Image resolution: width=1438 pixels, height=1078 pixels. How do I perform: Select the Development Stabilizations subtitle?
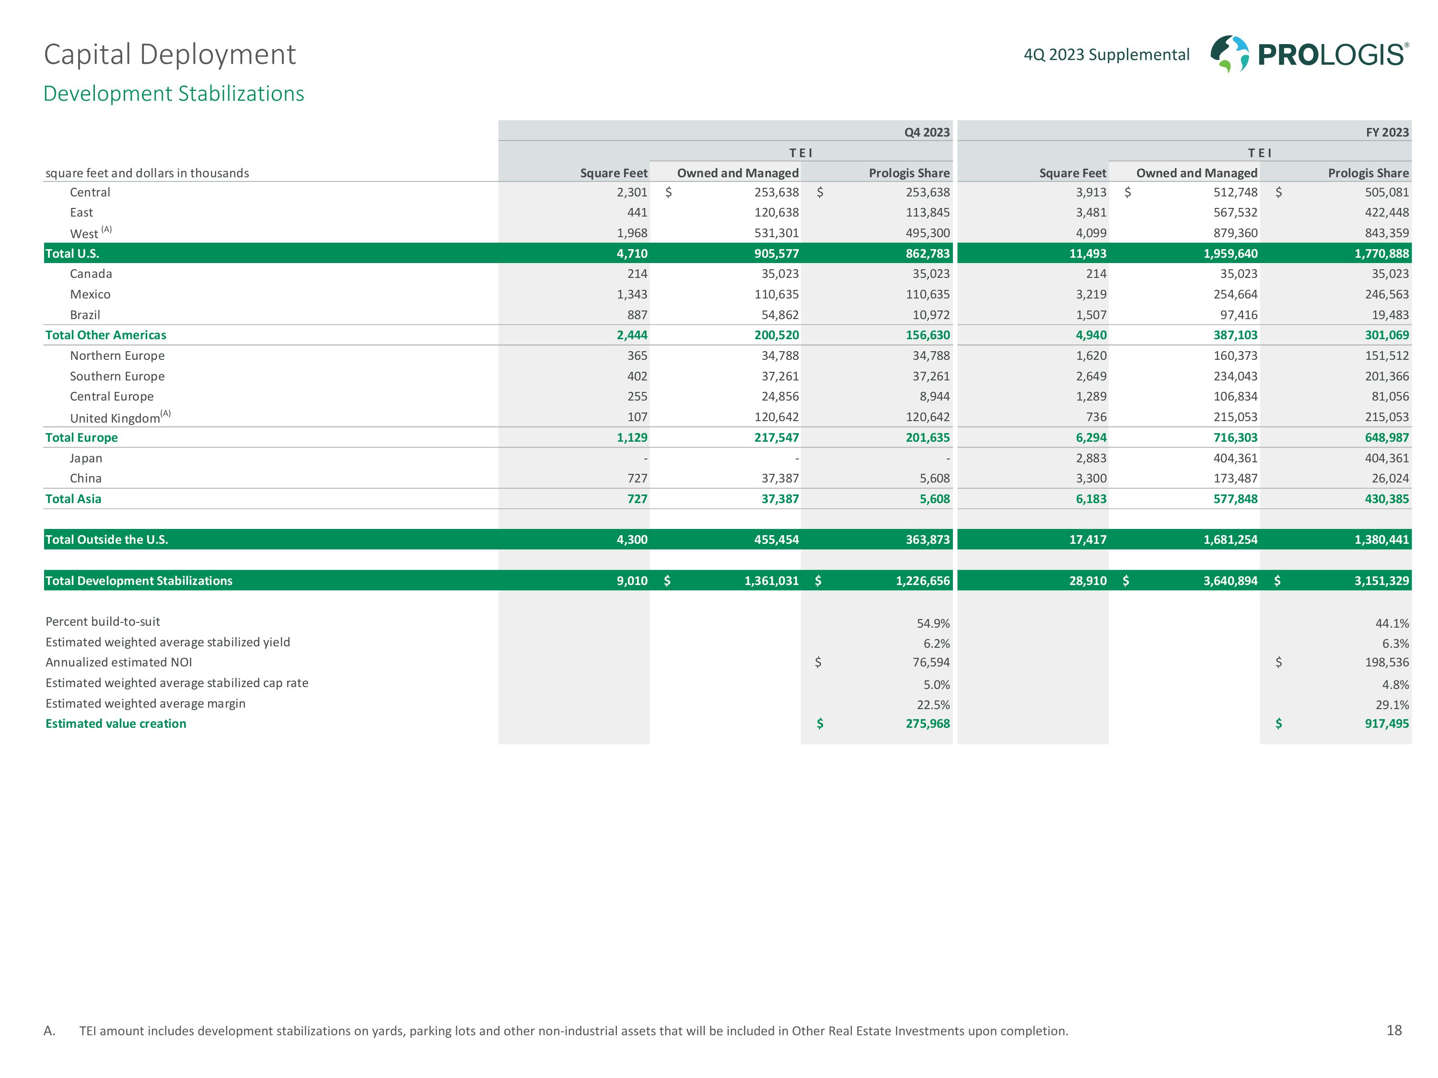[174, 93]
